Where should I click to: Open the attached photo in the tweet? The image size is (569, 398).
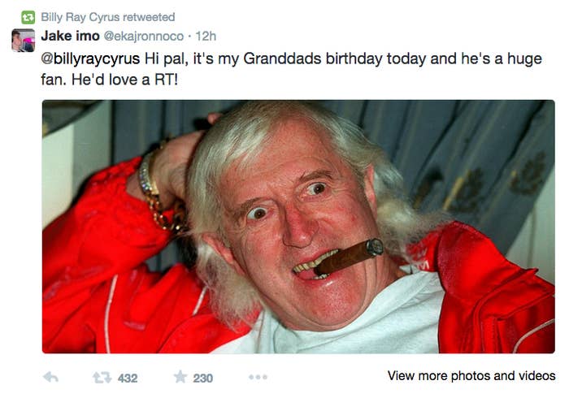pyautogui.click(x=298, y=227)
